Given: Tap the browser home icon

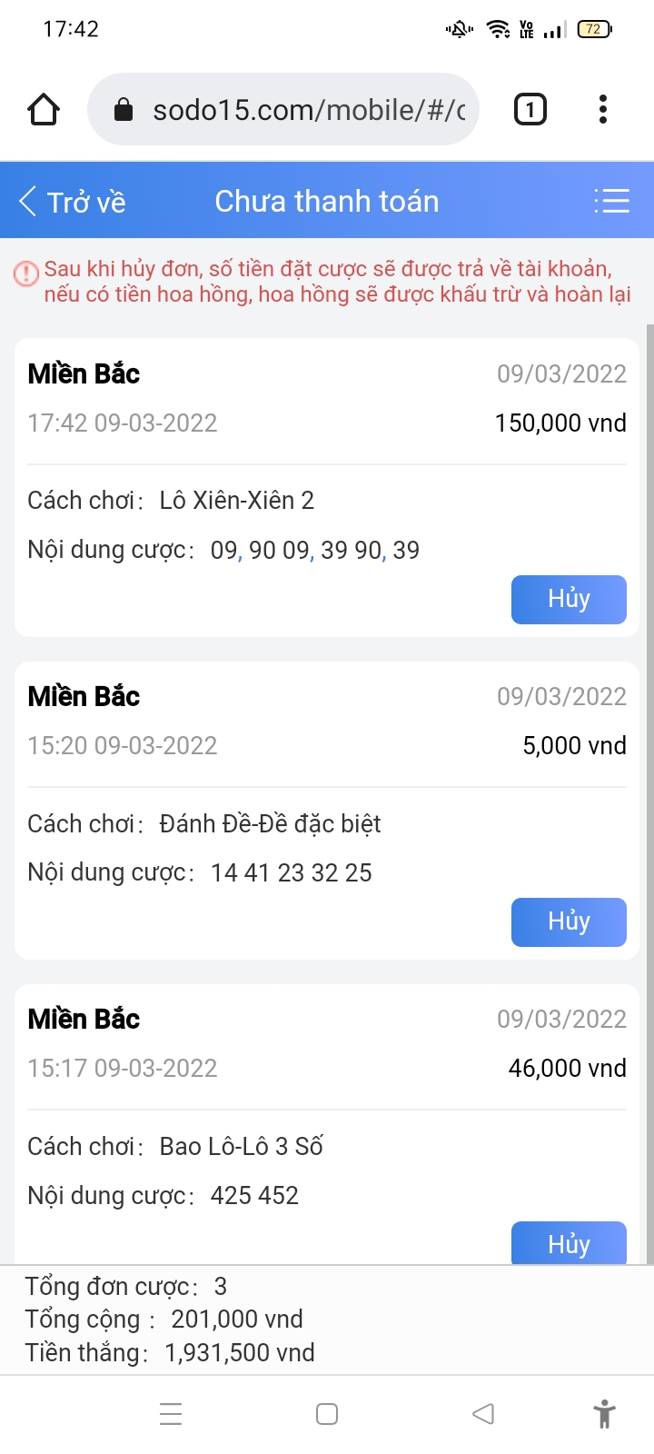Looking at the screenshot, I should click(44, 110).
